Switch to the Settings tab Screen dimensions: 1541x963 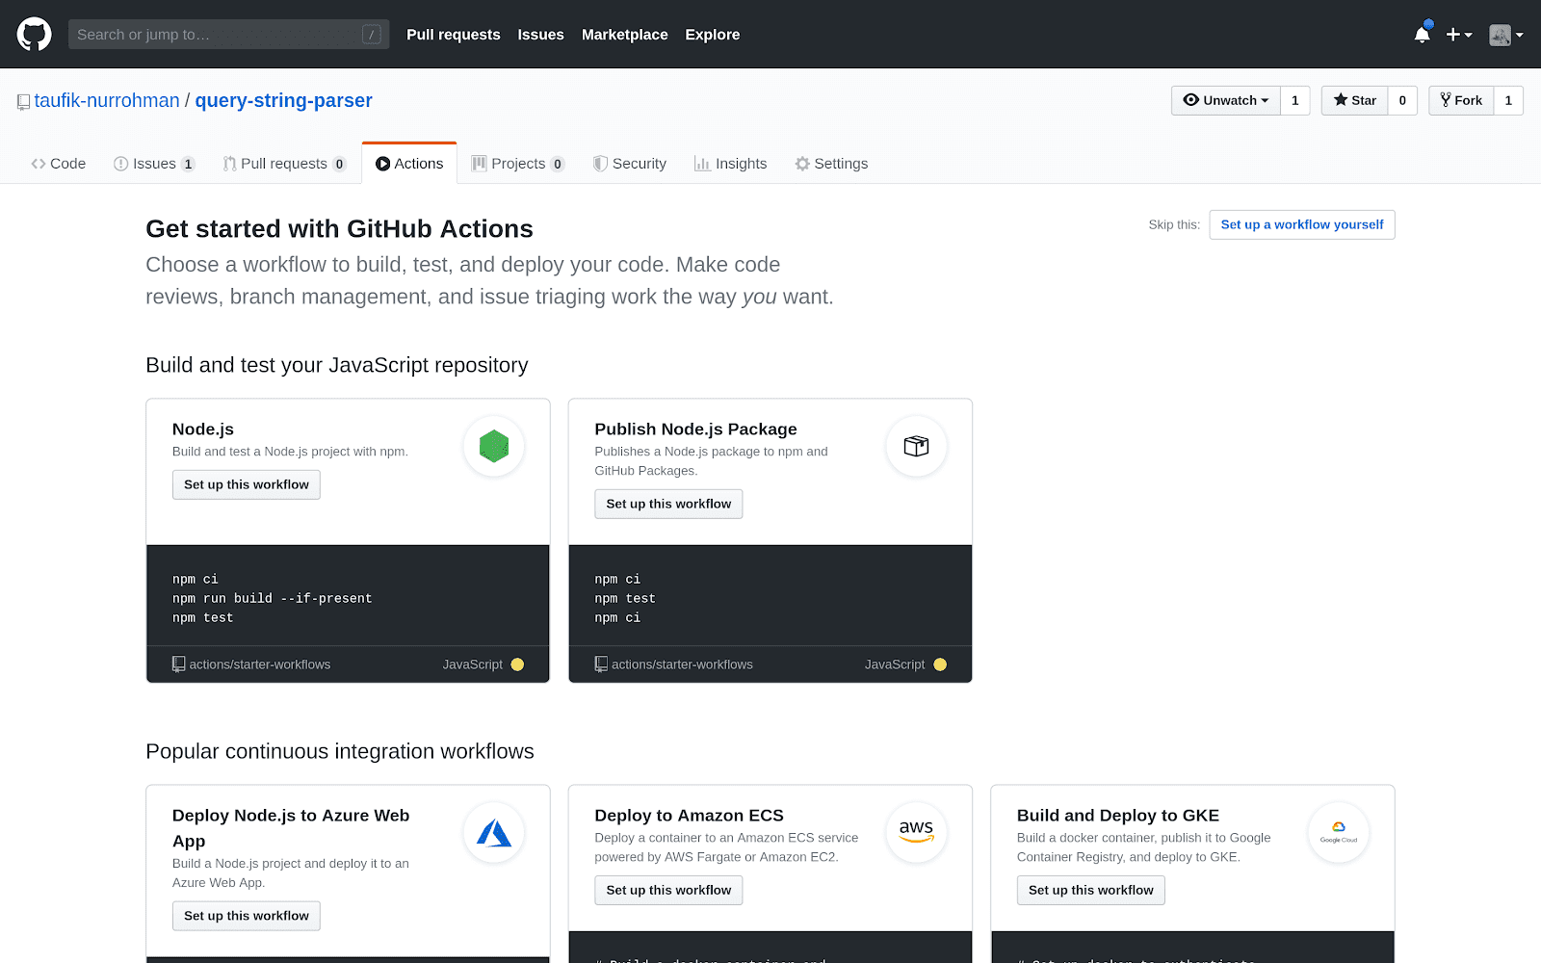point(831,164)
